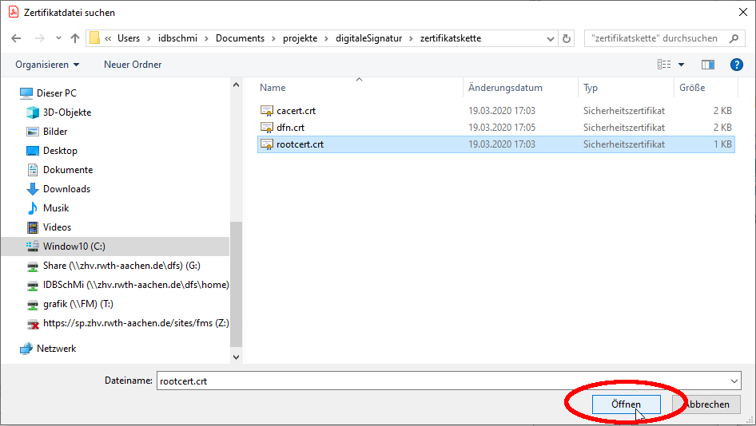756x426 pixels.
Task: Click projekte in the address path
Action: coord(300,38)
